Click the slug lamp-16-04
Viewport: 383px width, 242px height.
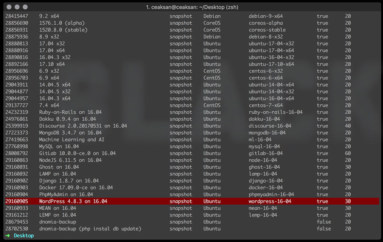point(263,174)
